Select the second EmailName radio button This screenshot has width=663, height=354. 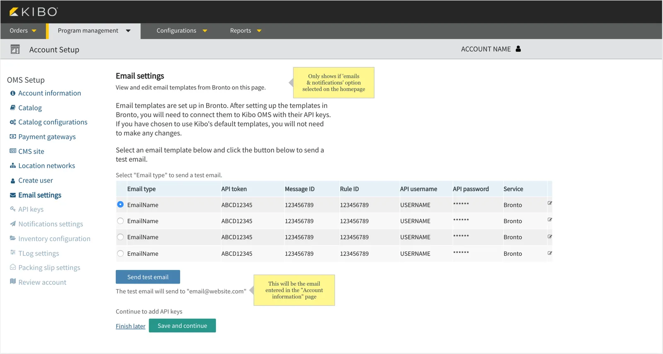pos(121,221)
